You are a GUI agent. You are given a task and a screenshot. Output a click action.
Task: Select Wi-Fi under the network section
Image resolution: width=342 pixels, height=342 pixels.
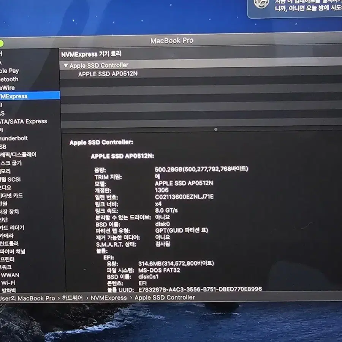click(8, 283)
